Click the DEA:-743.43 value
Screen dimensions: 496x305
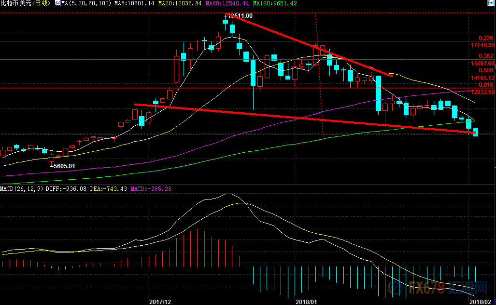tap(109, 189)
